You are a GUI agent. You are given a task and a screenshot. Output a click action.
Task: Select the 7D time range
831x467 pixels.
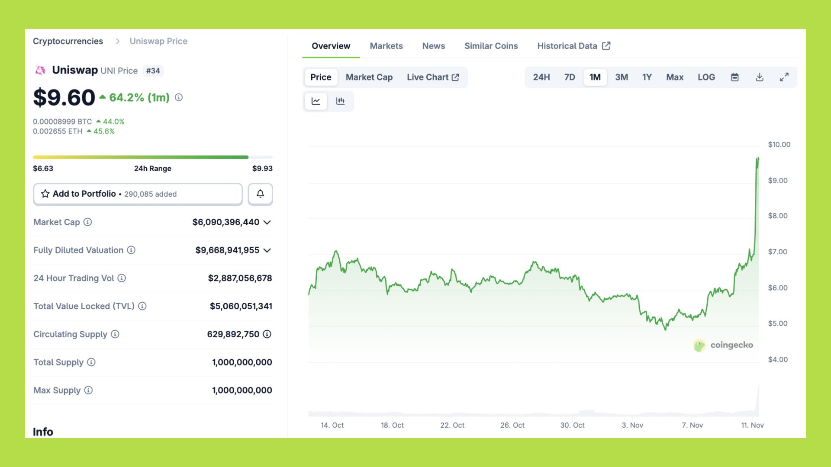(x=569, y=77)
